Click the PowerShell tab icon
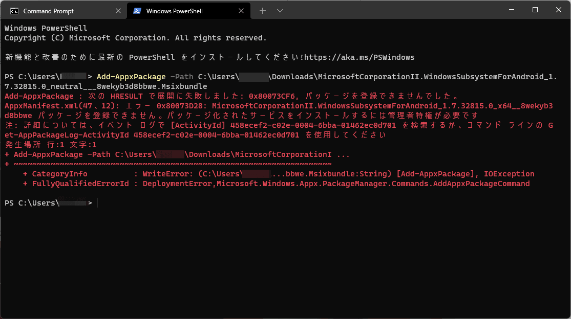This screenshot has height=319, width=571. pos(137,11)
